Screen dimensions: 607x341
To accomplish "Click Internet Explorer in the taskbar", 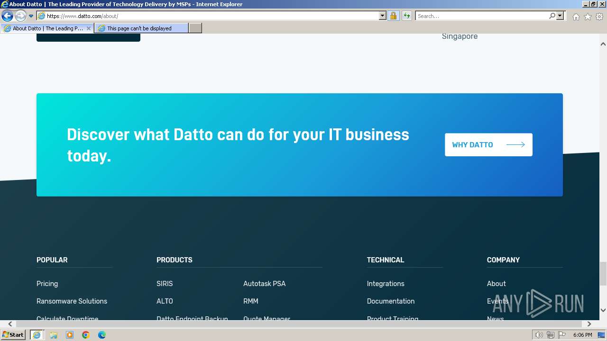I will click(x=37, y=335).
